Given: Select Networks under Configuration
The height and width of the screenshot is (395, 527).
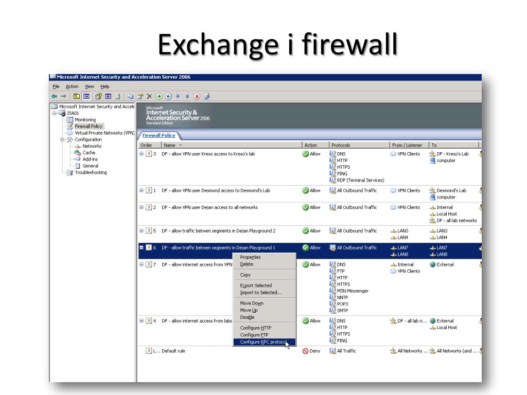Looking at the screenshot, I should (92, 146).
